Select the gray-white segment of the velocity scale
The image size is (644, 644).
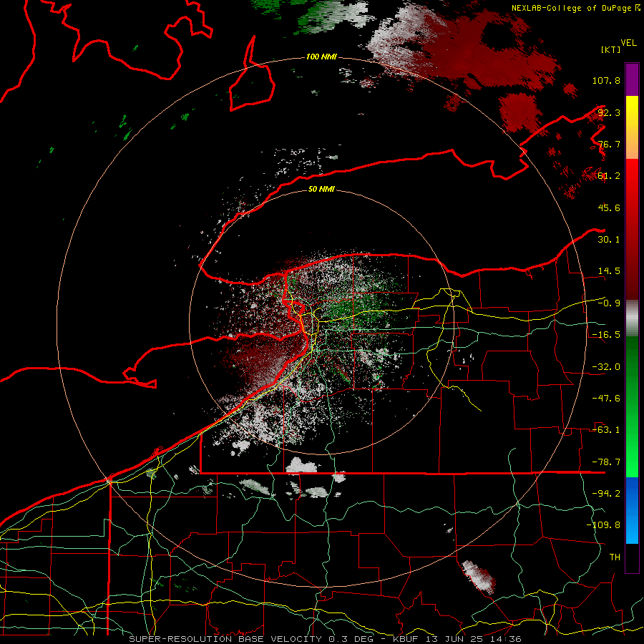point(632,318)
